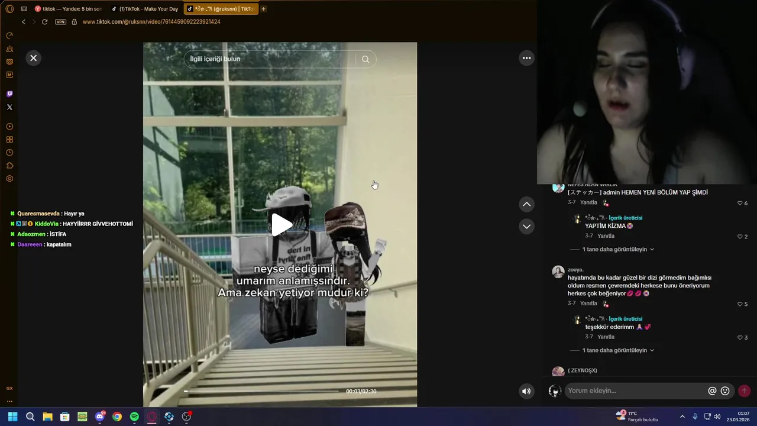Open the four-squares workspace icon in sidebar
This screenshot has width=757, height=426.
point(9,140)
